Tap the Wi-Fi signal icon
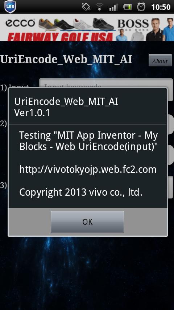 (99, 7)
